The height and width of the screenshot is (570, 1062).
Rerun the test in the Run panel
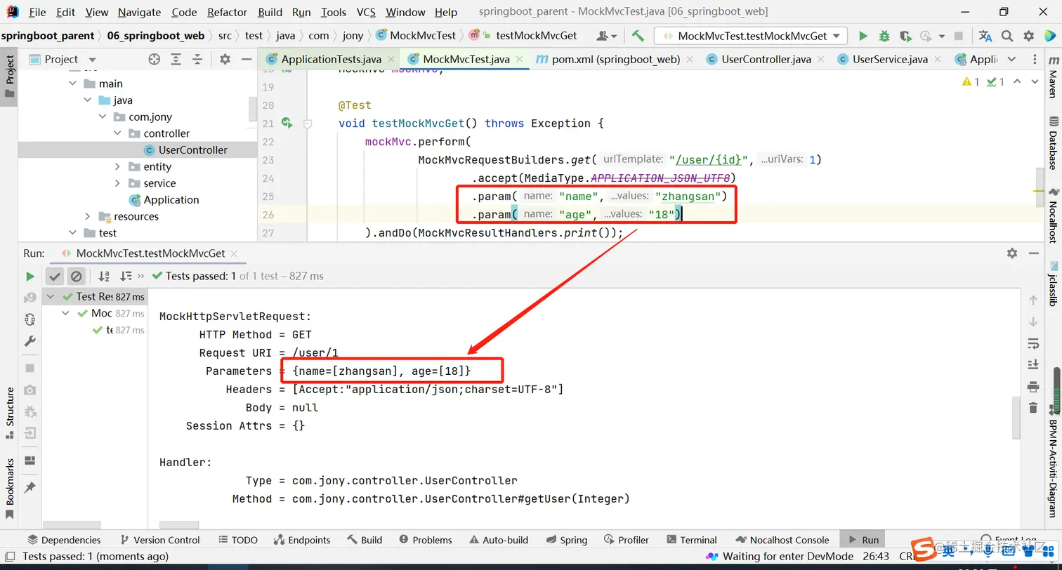tap(29, 277)
